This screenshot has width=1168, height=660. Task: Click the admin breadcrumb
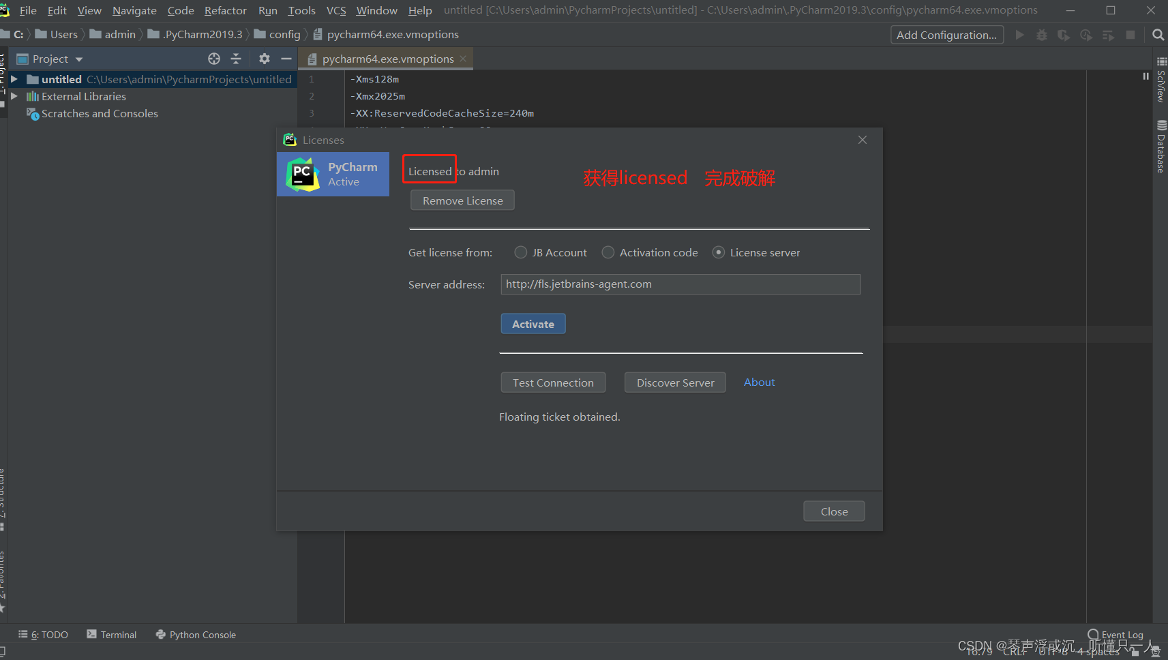pyautogui.click(x=113, y=34)
